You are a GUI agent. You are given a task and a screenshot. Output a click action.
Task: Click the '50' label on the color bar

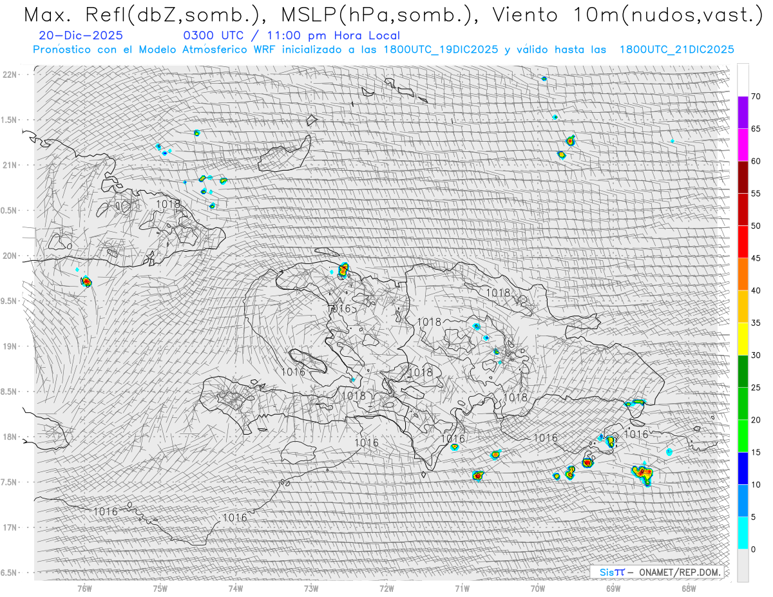pos(756,226)
